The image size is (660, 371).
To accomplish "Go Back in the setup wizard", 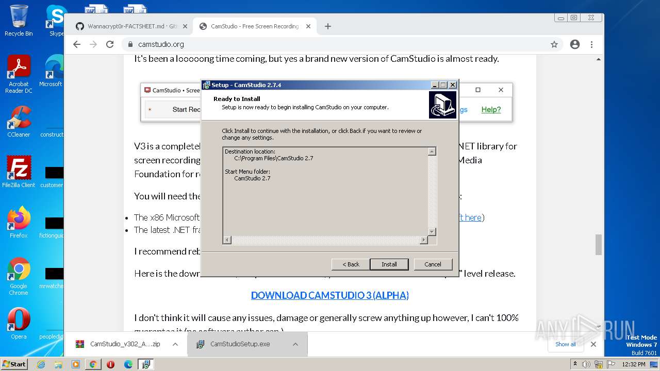I will point(351,264).
